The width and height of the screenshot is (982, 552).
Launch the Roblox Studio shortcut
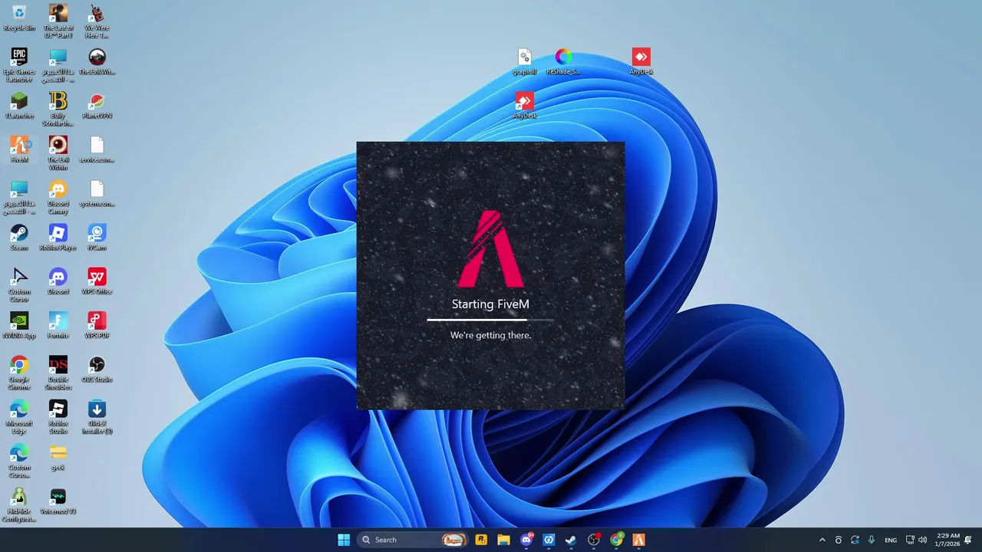(x=58, y=416)
